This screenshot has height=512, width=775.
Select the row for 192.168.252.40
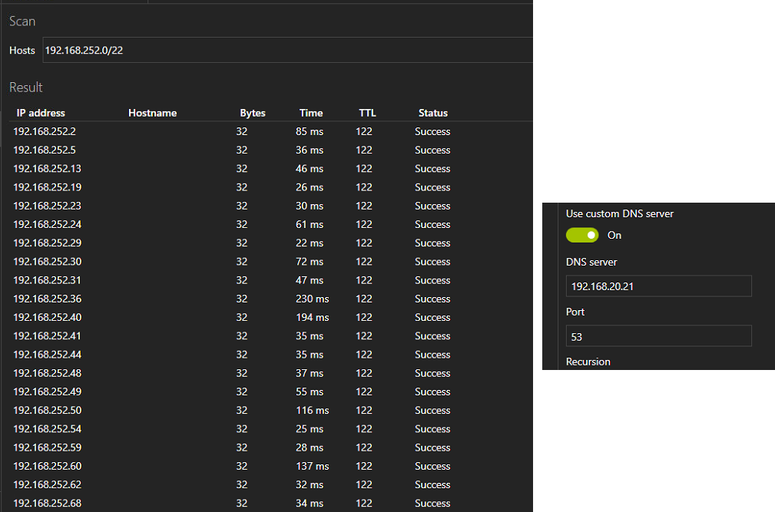(270, 318)
